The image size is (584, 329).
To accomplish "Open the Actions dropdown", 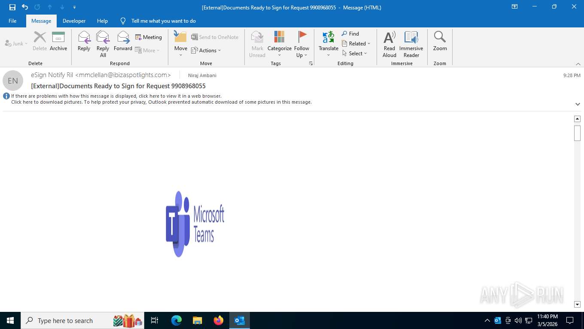I will click(206, 50).
